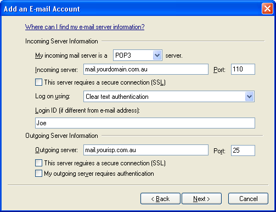Viewport: 276px width, 212px height.
Task: Click the 'Login ID (if different from e-mail address)' label
Action: [x=87, y=110]
